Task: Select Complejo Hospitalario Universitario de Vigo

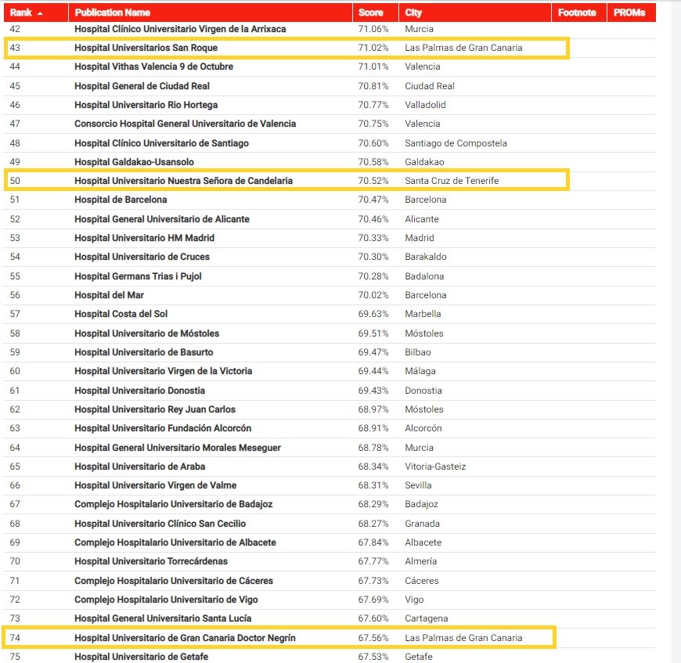Action: [167, 600]
